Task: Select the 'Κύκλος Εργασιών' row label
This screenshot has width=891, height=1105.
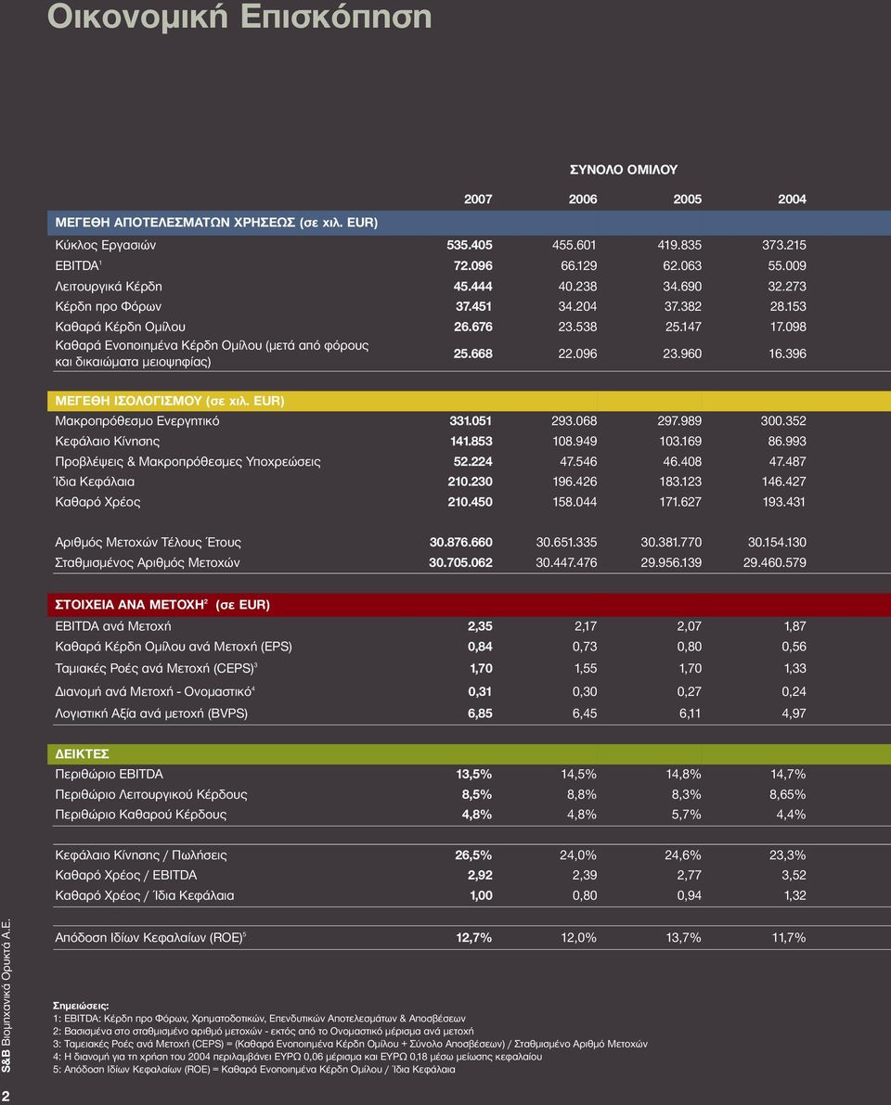Action: [106, 245]
